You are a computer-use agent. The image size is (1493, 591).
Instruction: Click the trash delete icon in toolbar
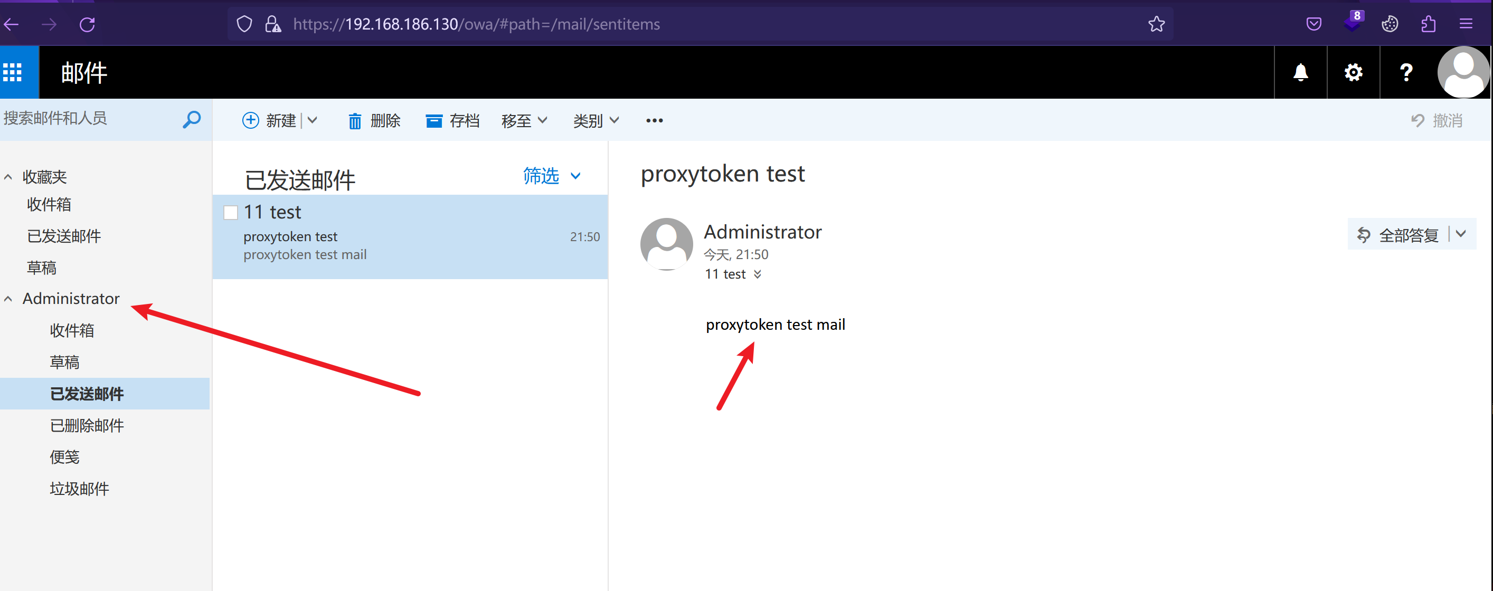355,120
